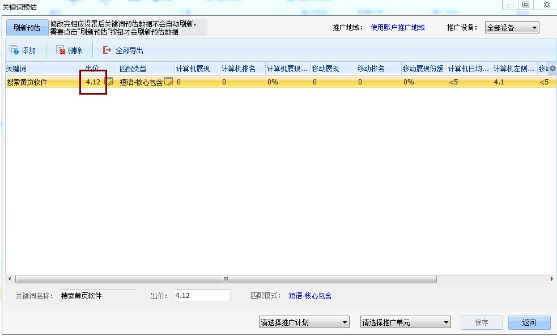The image size is (557, 336).
Task: Open column settings via the gear icon
Action: click(553, 68)
